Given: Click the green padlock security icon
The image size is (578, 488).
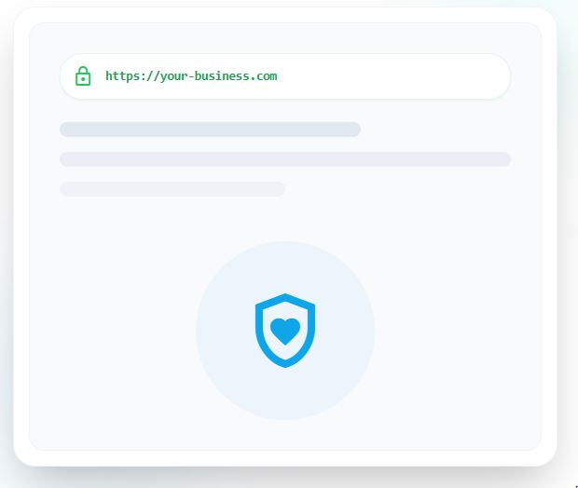Looking at the screenshot, I should pos(83,76).
